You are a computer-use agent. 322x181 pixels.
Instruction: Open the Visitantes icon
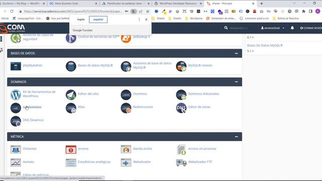click(x=16, y=149)
